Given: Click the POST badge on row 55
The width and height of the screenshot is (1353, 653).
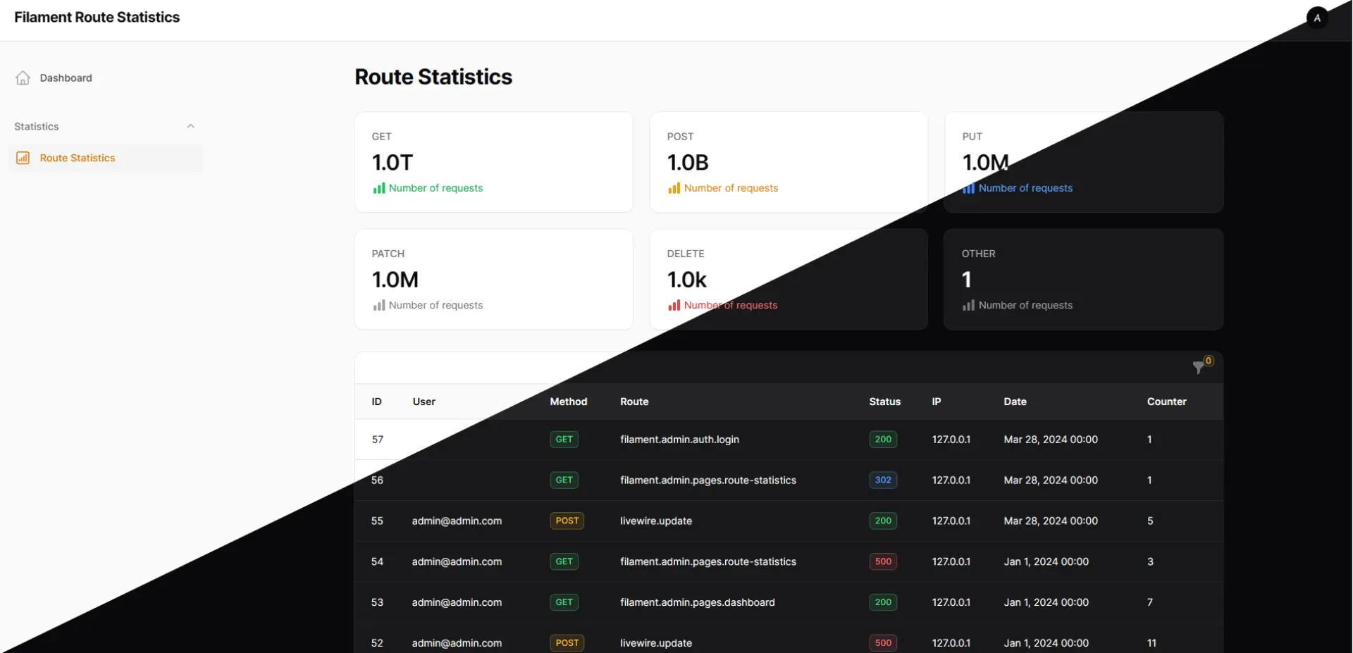Looking at the screenshot, I should coord(567,521).
